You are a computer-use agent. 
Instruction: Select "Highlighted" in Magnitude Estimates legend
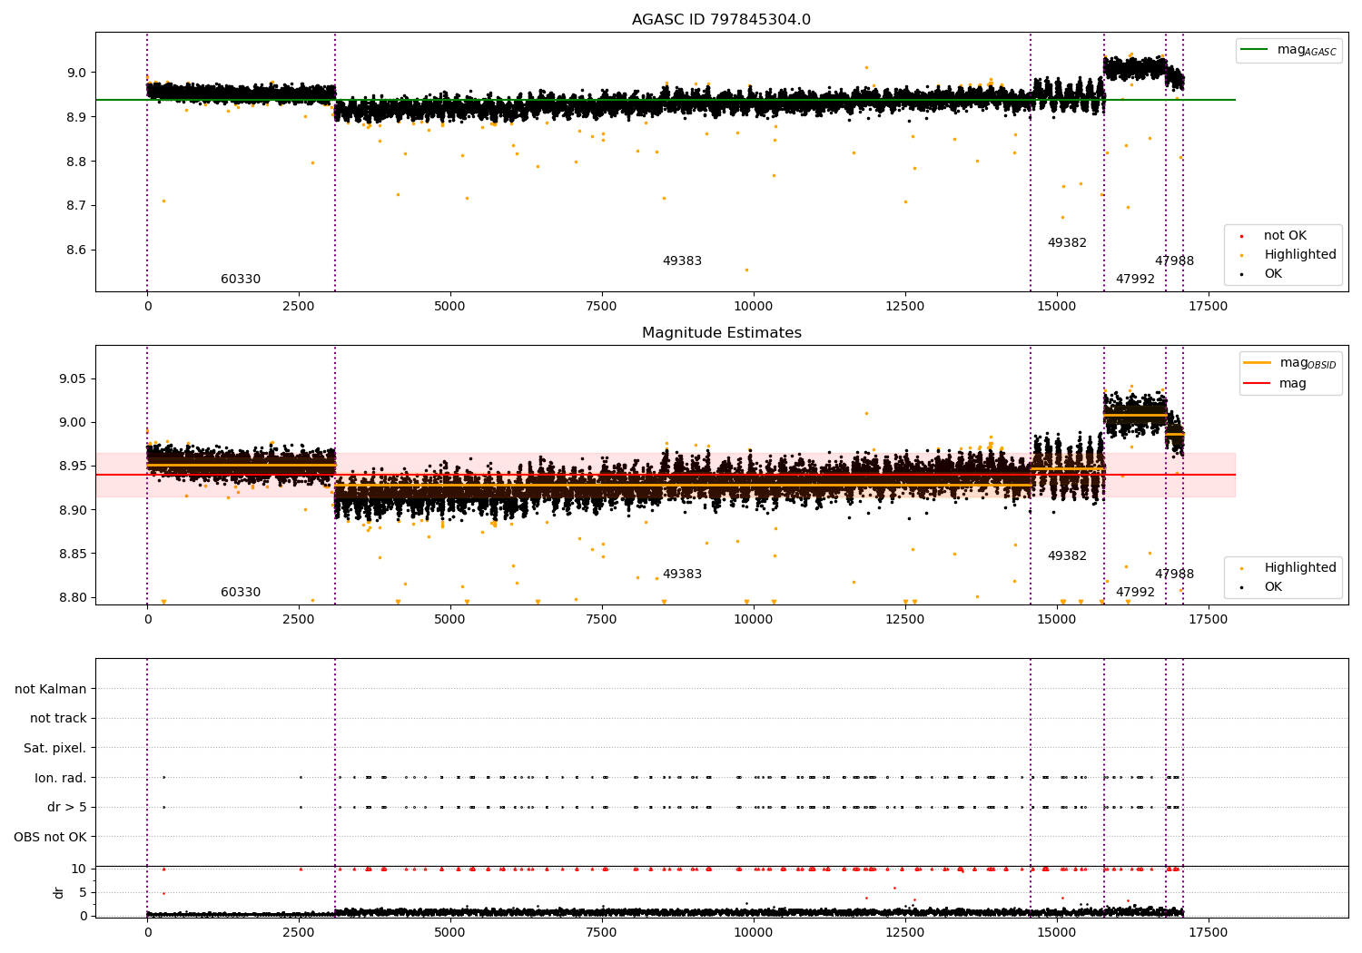tap(1299, 568)
